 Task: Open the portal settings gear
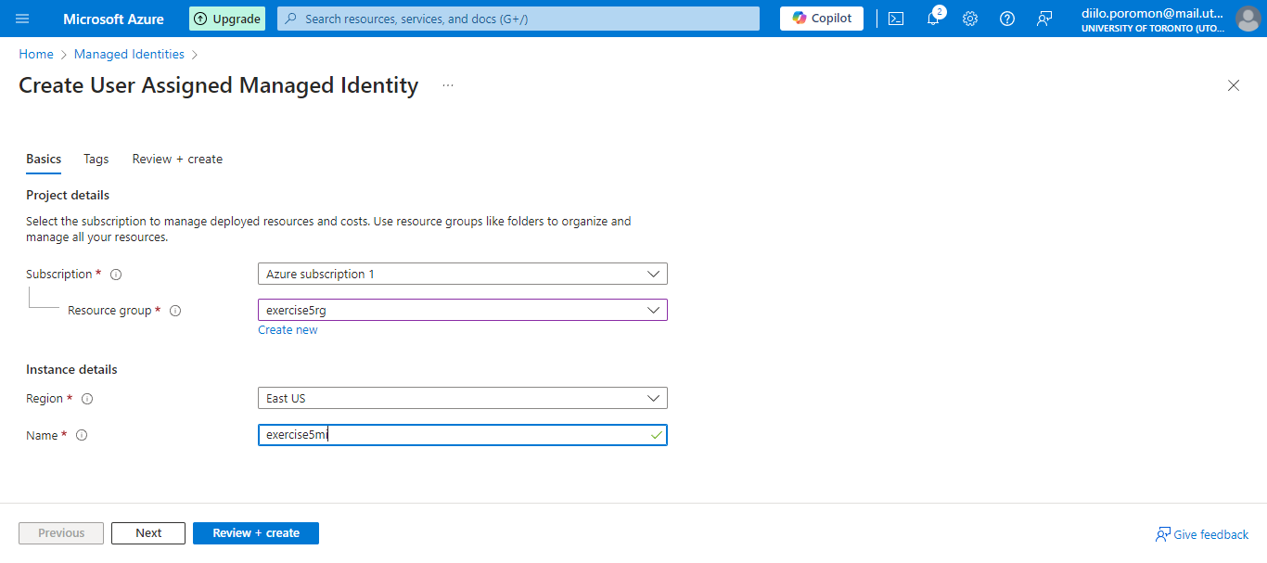(970, 19)
